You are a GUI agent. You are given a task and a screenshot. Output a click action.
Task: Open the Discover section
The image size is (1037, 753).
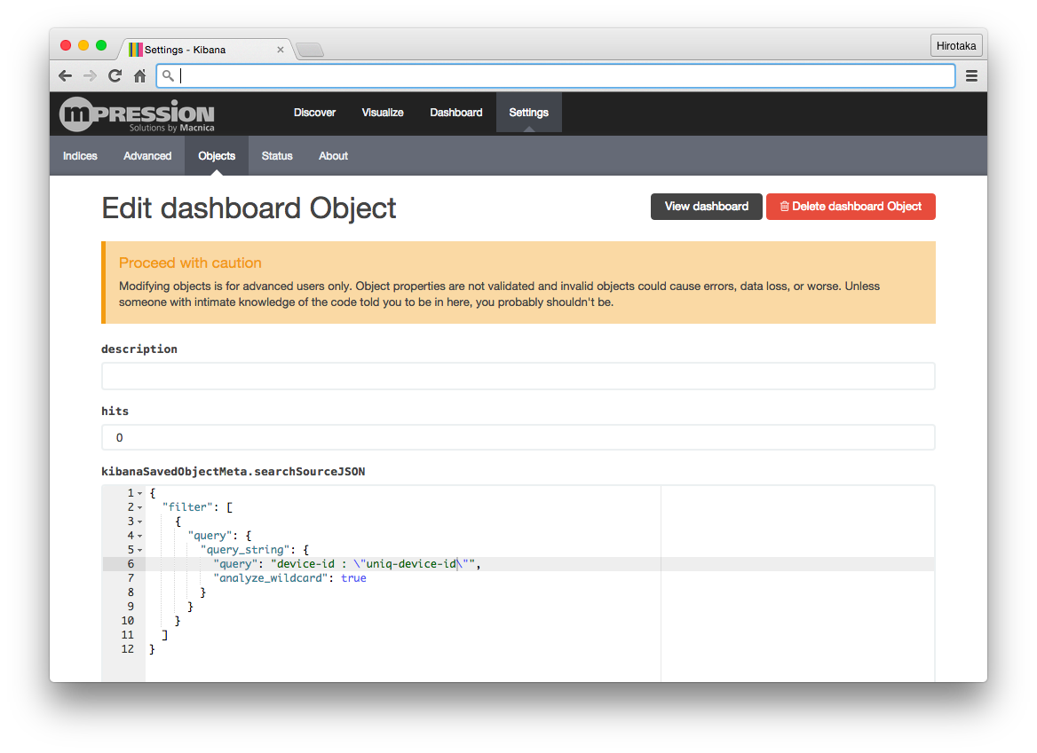(x=315, y=113)
